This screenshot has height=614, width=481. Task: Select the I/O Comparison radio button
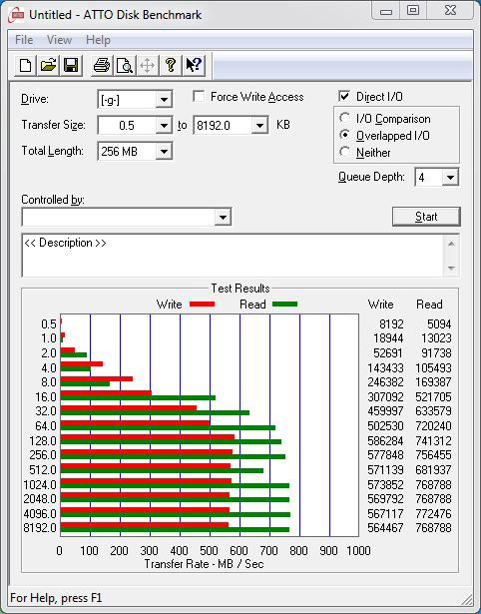pyautogui.click(x=345, y=118)
